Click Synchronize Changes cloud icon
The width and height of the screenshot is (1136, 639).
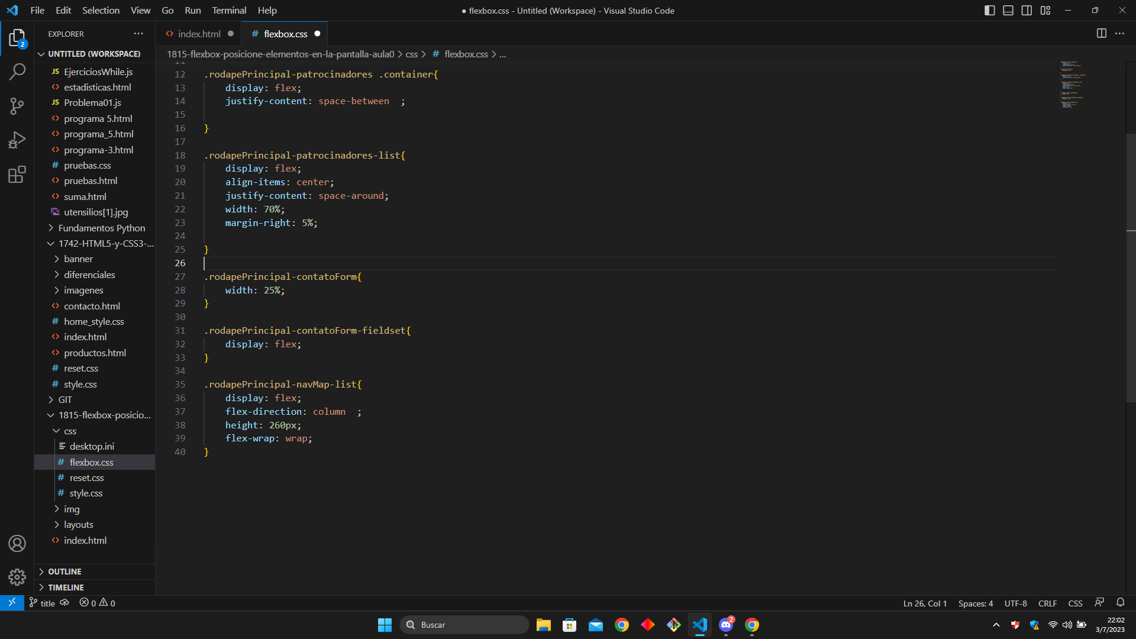click(x=64, y=603)
